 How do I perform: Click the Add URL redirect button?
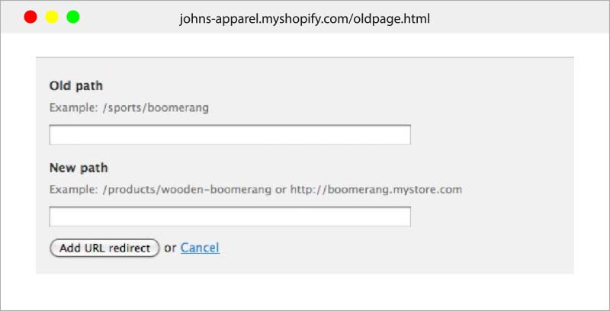coord(104,248)
